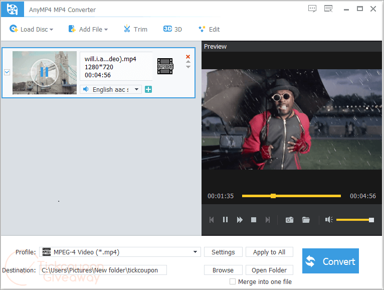Click the 00:04:56 total duration in preview

click(362, 196)
